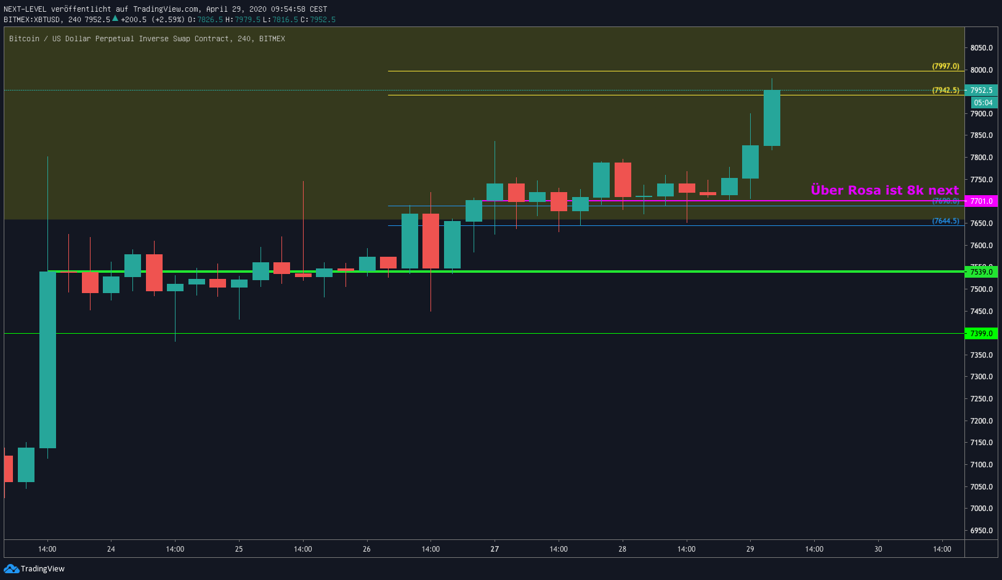Click the latest green candle near 7950

pyautogui.click(x=772, y=118)
